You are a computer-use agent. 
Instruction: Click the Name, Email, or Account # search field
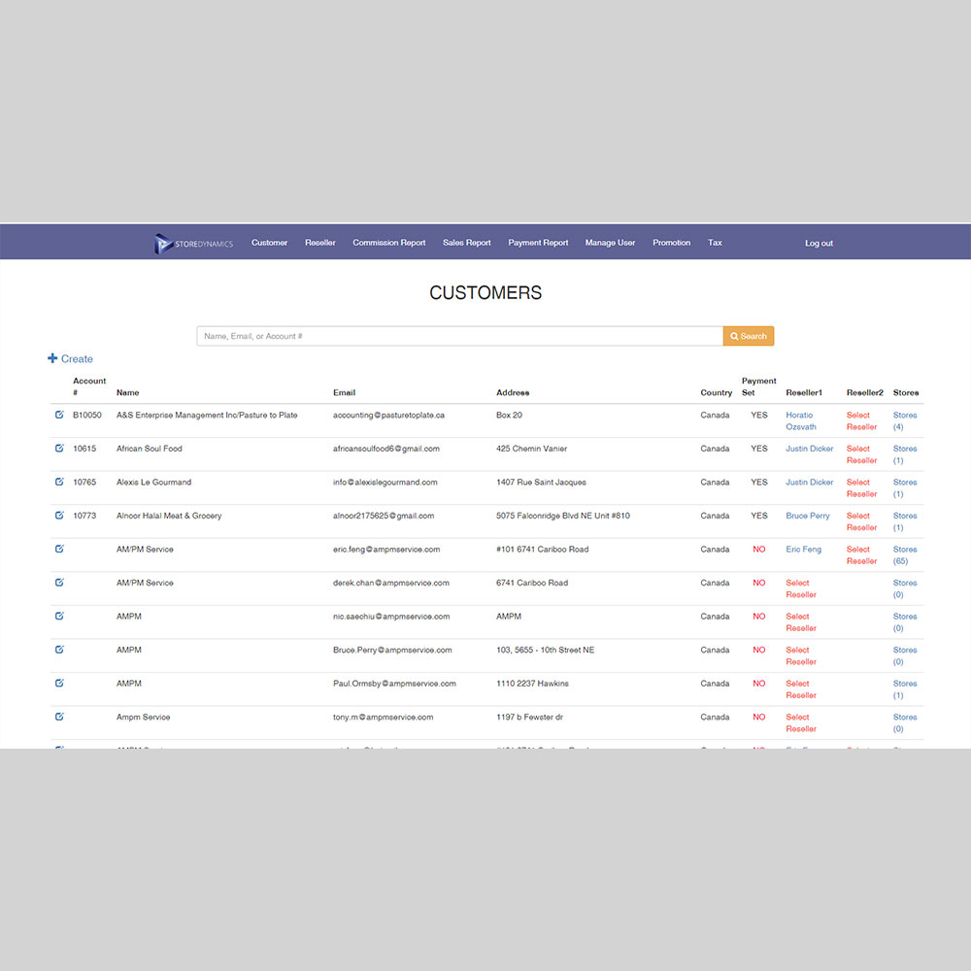click(x=459, y=336)
